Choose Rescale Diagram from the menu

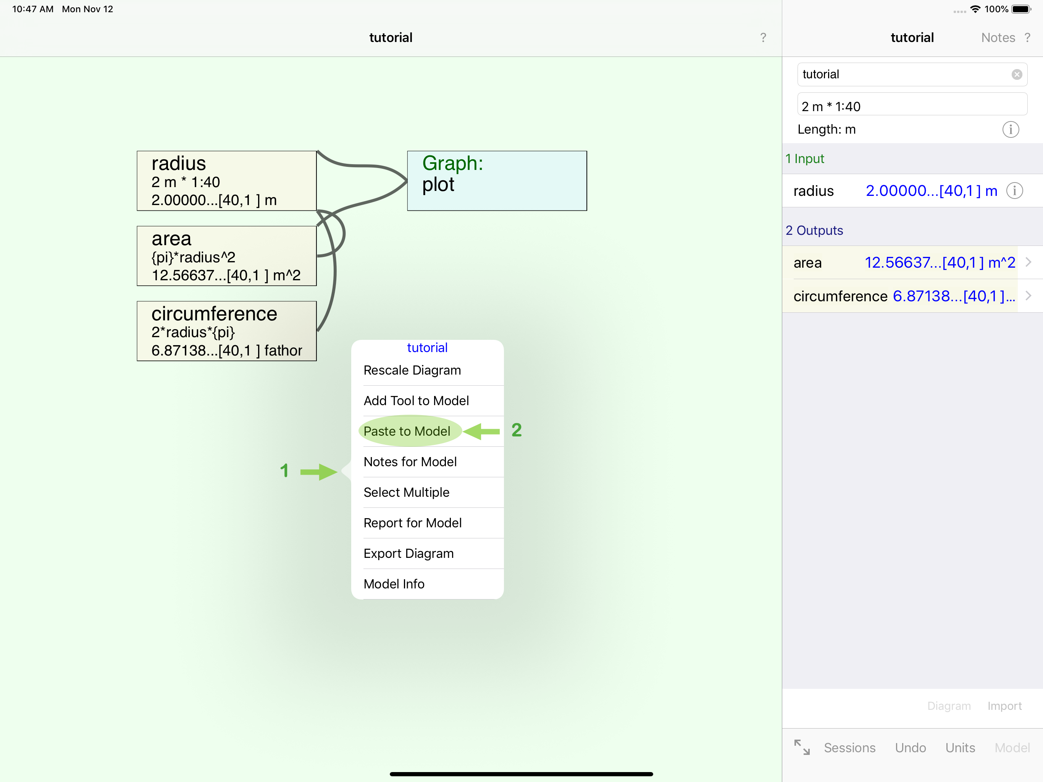[x=427, y=370]
